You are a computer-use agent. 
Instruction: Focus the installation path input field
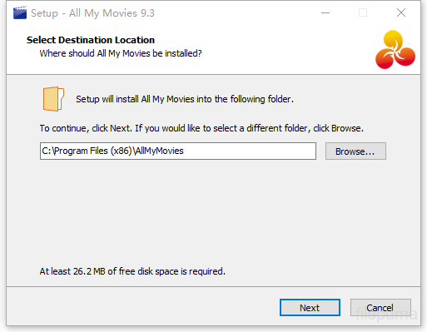pos(178,151)
